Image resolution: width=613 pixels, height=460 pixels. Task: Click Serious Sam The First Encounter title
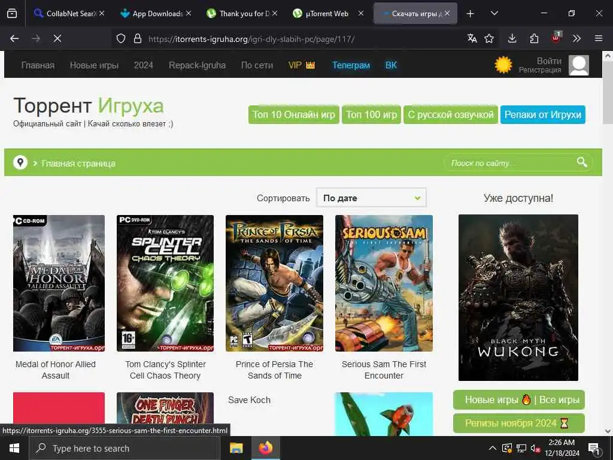click(384, 370)
